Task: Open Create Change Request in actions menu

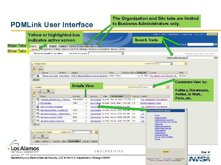Action: [163, 128]
